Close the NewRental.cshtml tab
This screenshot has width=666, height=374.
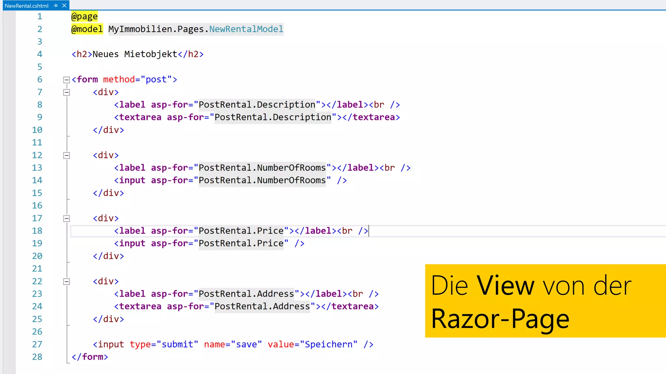(x=64, y=6)
